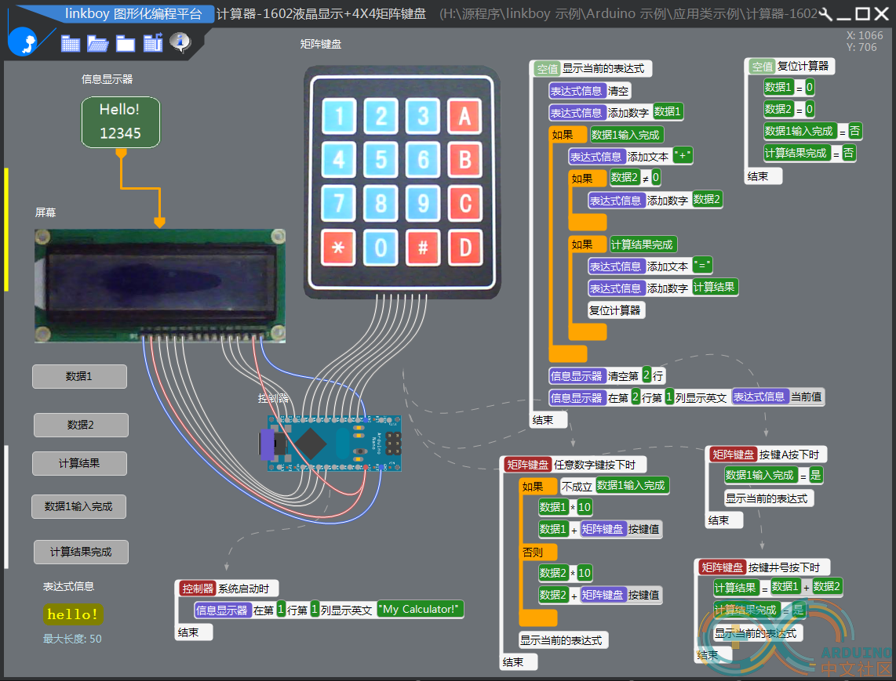Screen dimensions: 896x681
Task: Click the export folder with arrow icon
Action: [152, 43]
